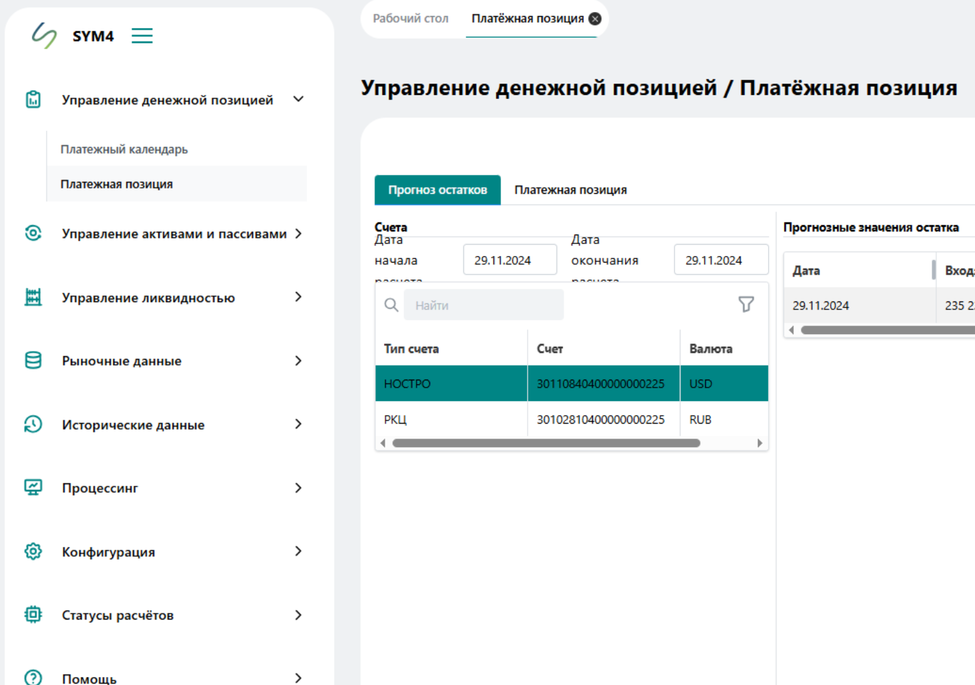Click the accounts table horizontal scrollbar
This screenshot has width=975, height=685.
pos(546,443)
